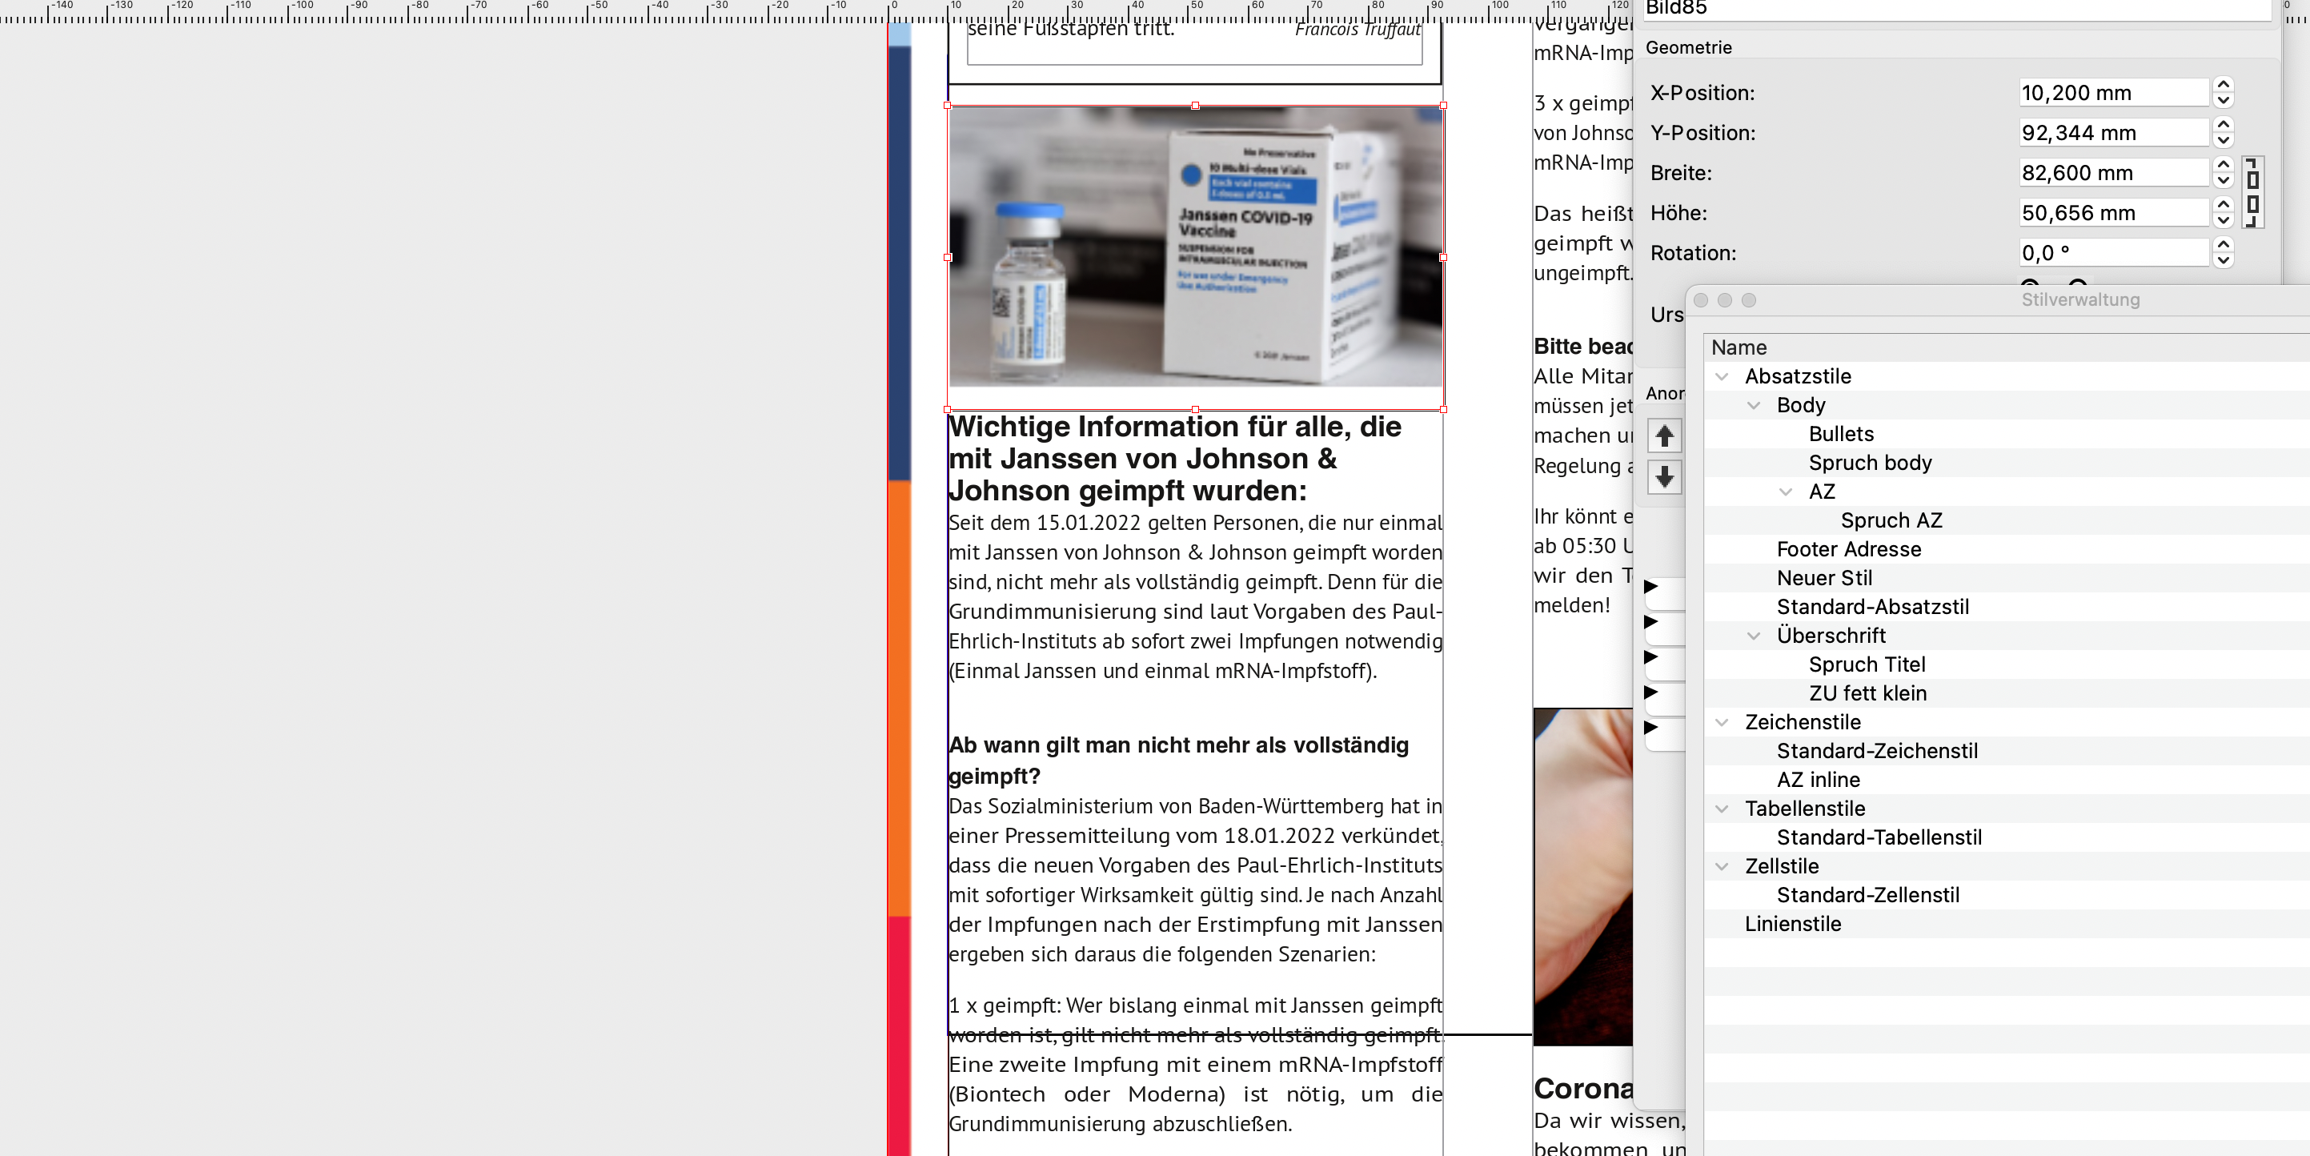Lower selected object one level down
The width and height of the screenshot is (2310, 1156).
(1664, 477)
